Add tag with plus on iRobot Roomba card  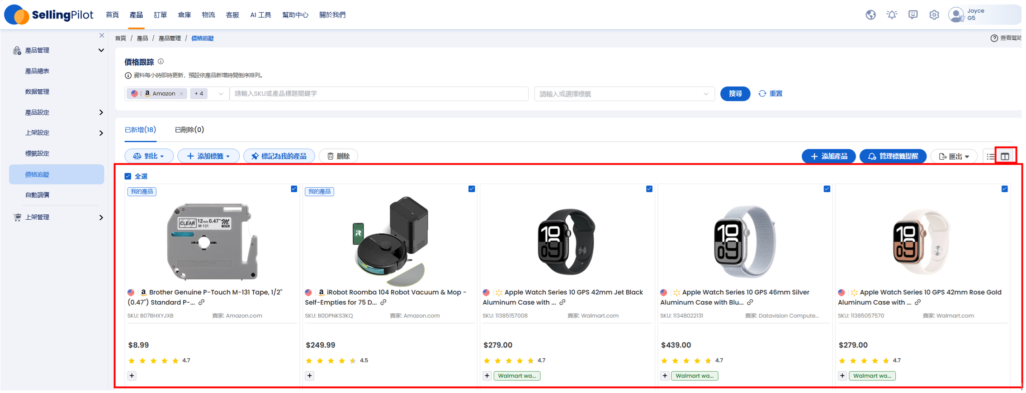(x=309, y=375)
